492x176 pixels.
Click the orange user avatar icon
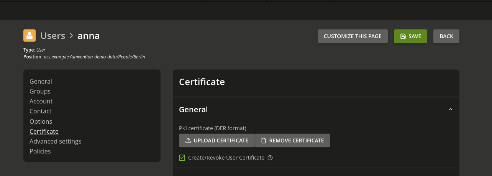point(30,36)
